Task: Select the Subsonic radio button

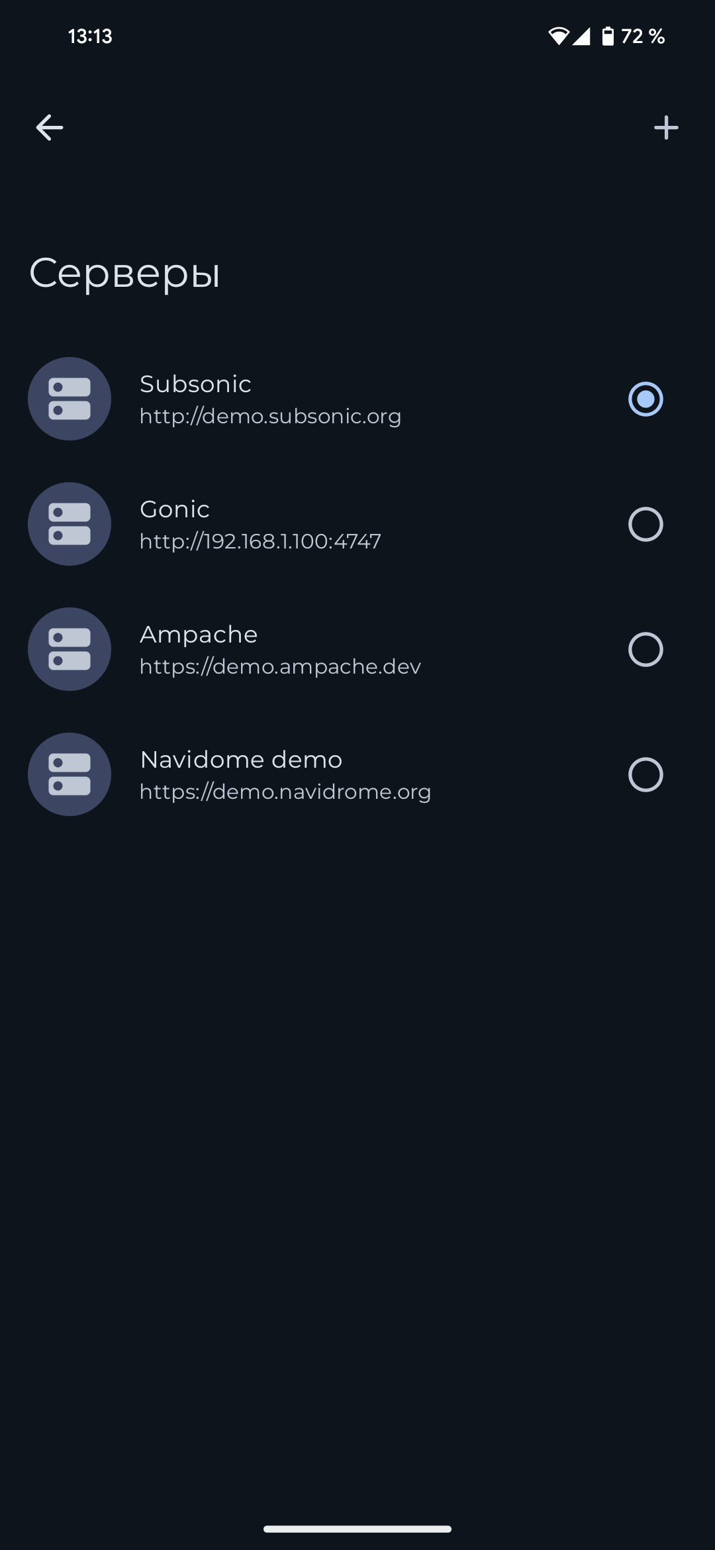Action: tap(645, 399)
